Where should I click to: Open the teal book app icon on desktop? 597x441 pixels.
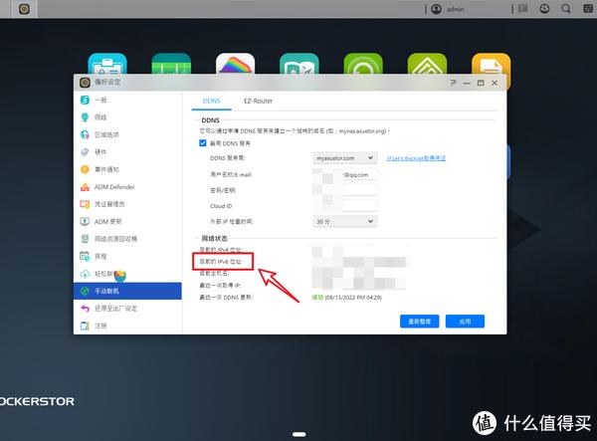pyautogui.click(x=299, y=64)
